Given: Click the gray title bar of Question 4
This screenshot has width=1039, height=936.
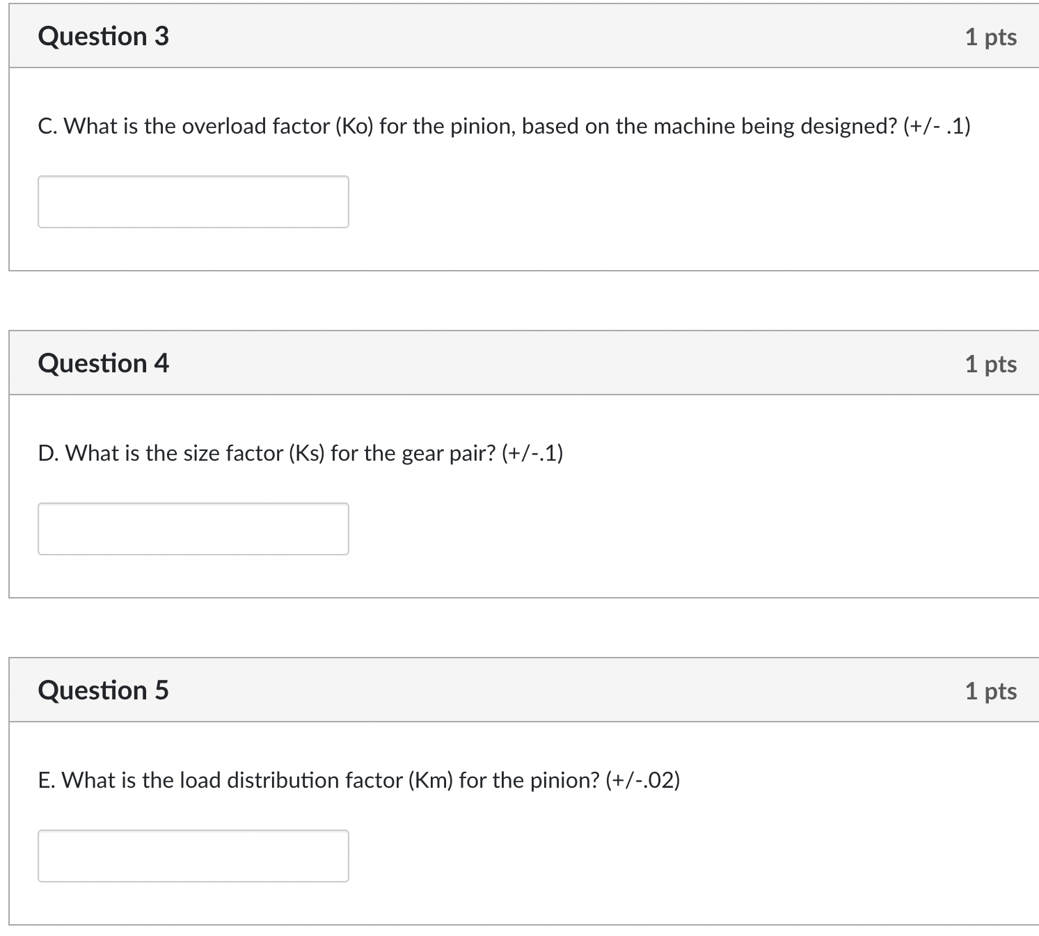Looking at the screenshot, I should coord(487,362).
